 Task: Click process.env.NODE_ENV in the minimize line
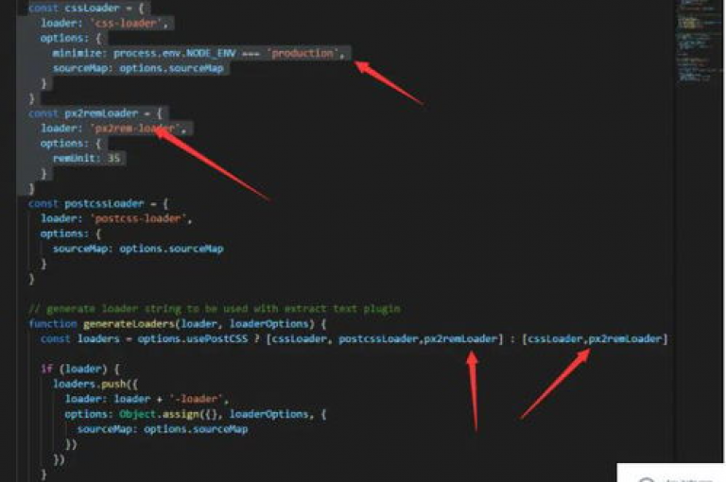(x=175, y=53)
